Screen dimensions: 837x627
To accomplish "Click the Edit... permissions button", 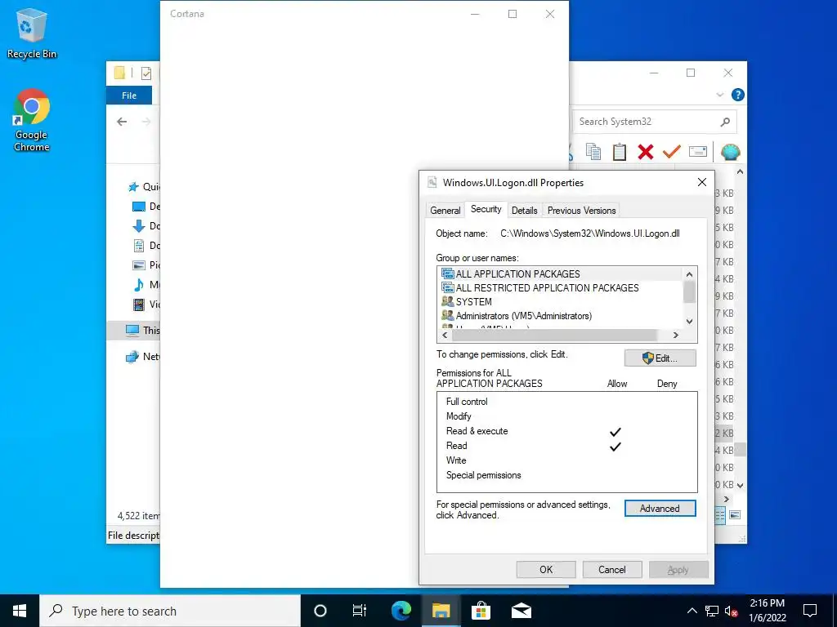I will click(660, 358).
